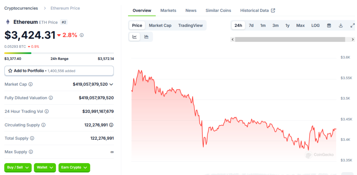Open the Wallet dropdown
Image resolution: width=357 pixels, height=175 pixels.
pyautogui.click(x=45, y=167)
